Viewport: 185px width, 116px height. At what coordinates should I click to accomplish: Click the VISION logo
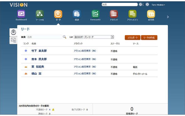click(x=18, y=5)
